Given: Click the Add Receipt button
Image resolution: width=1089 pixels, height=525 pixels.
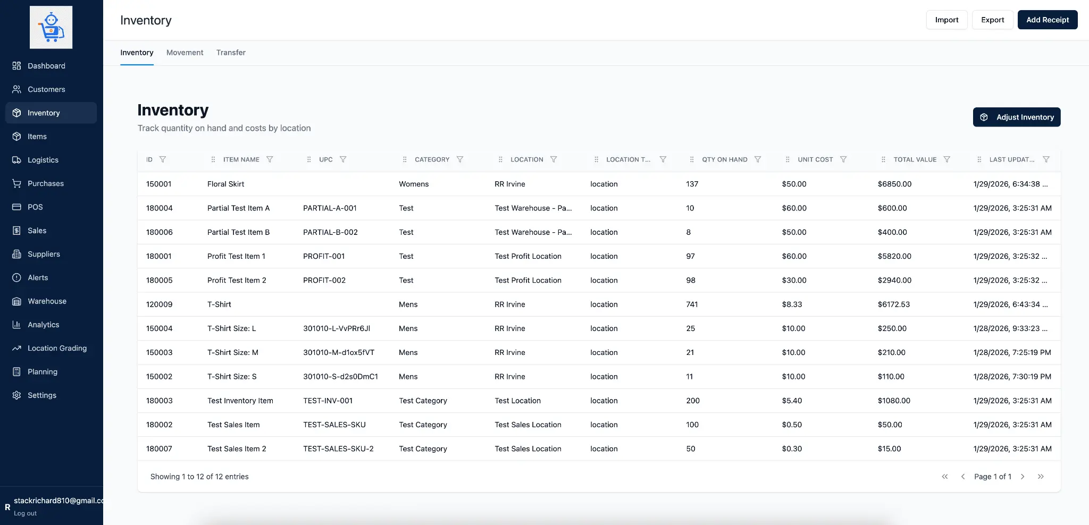Looking at the screenshot, I should point(1046,20).
